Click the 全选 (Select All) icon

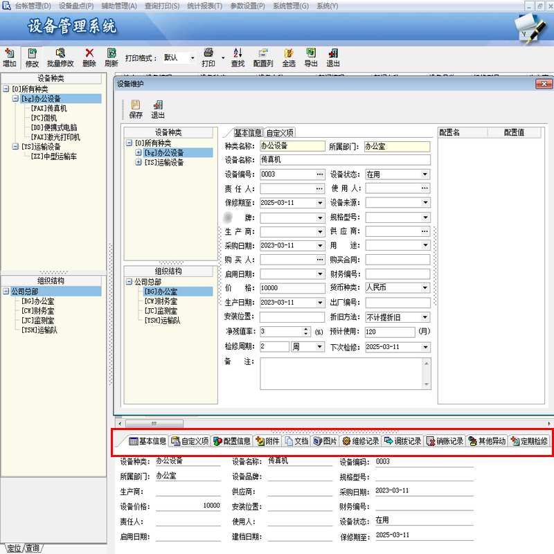coord(289,57)
